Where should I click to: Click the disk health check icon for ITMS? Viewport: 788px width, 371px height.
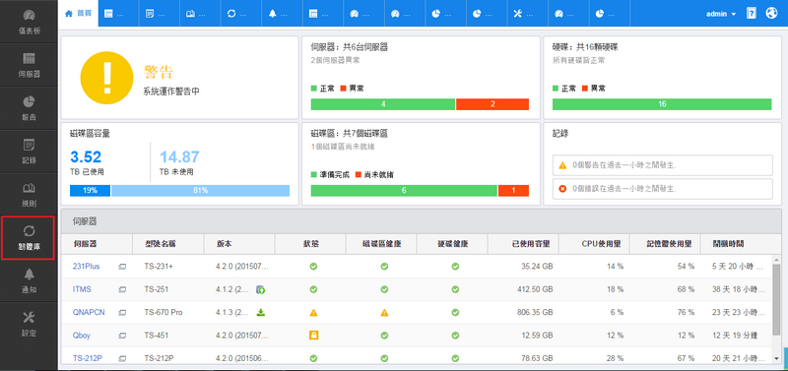pyautogui.click(x=455, y=289)
